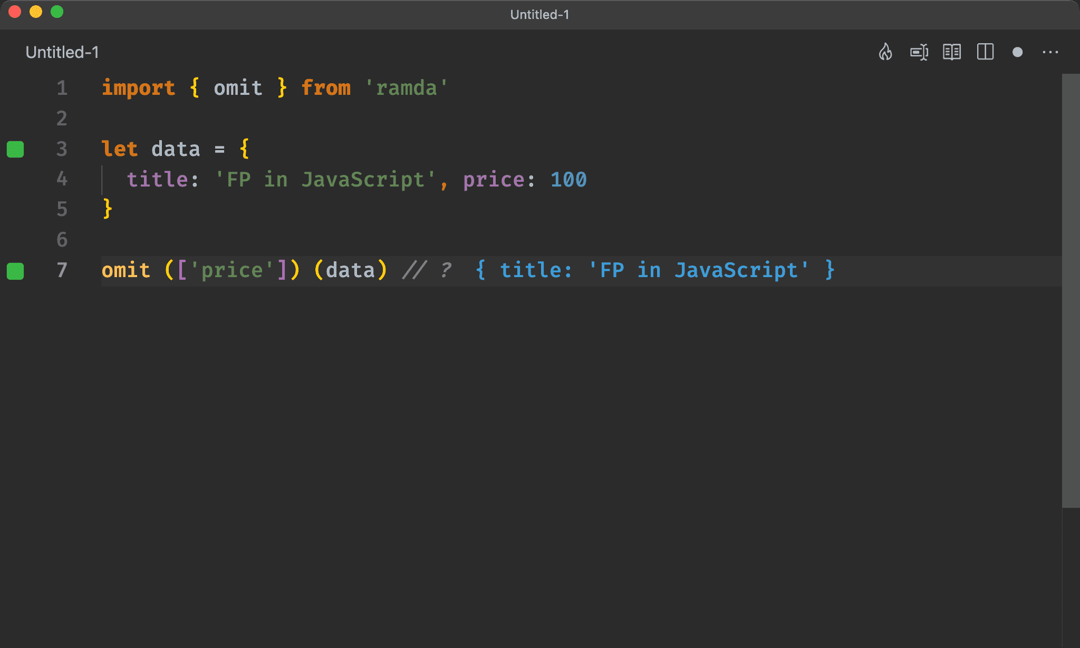Screen dimensions: 1080x648
Task: Click the rename-style icon beside the flame
Action: point(919,52)
